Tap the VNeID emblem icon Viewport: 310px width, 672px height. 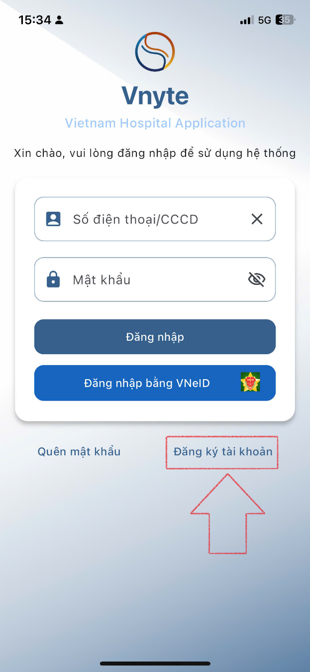(x=250, y=383)
